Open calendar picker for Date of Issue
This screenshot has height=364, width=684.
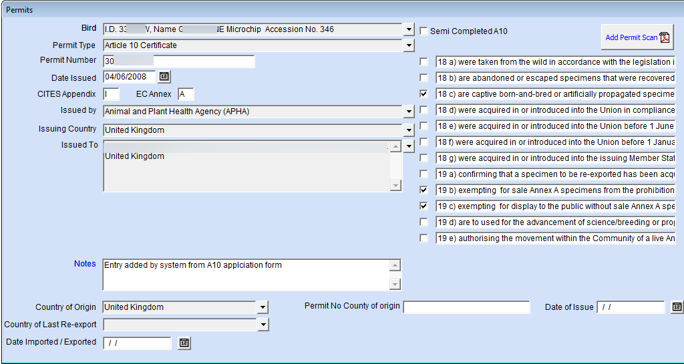tap(677, 307)
